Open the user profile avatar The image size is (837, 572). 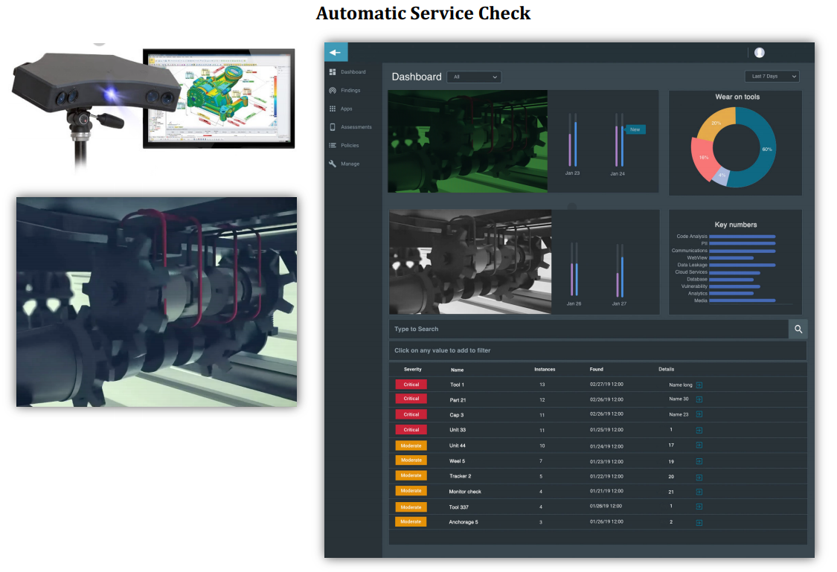(x=759, y=53)
